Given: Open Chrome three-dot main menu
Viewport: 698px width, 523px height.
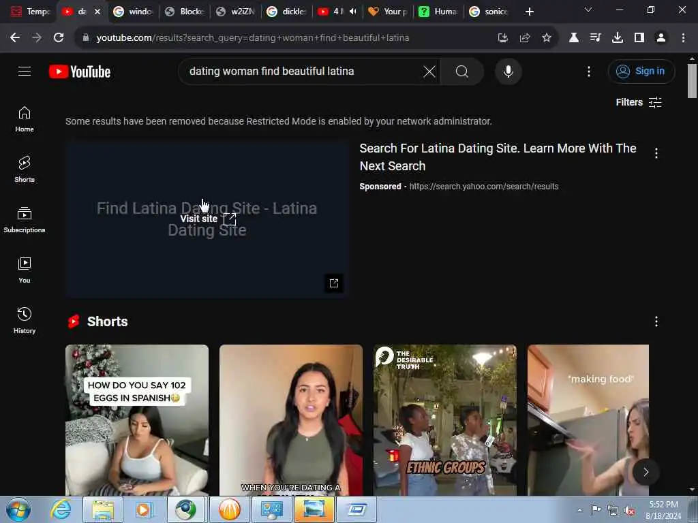Looking at the screenshot, I should 683,38.
